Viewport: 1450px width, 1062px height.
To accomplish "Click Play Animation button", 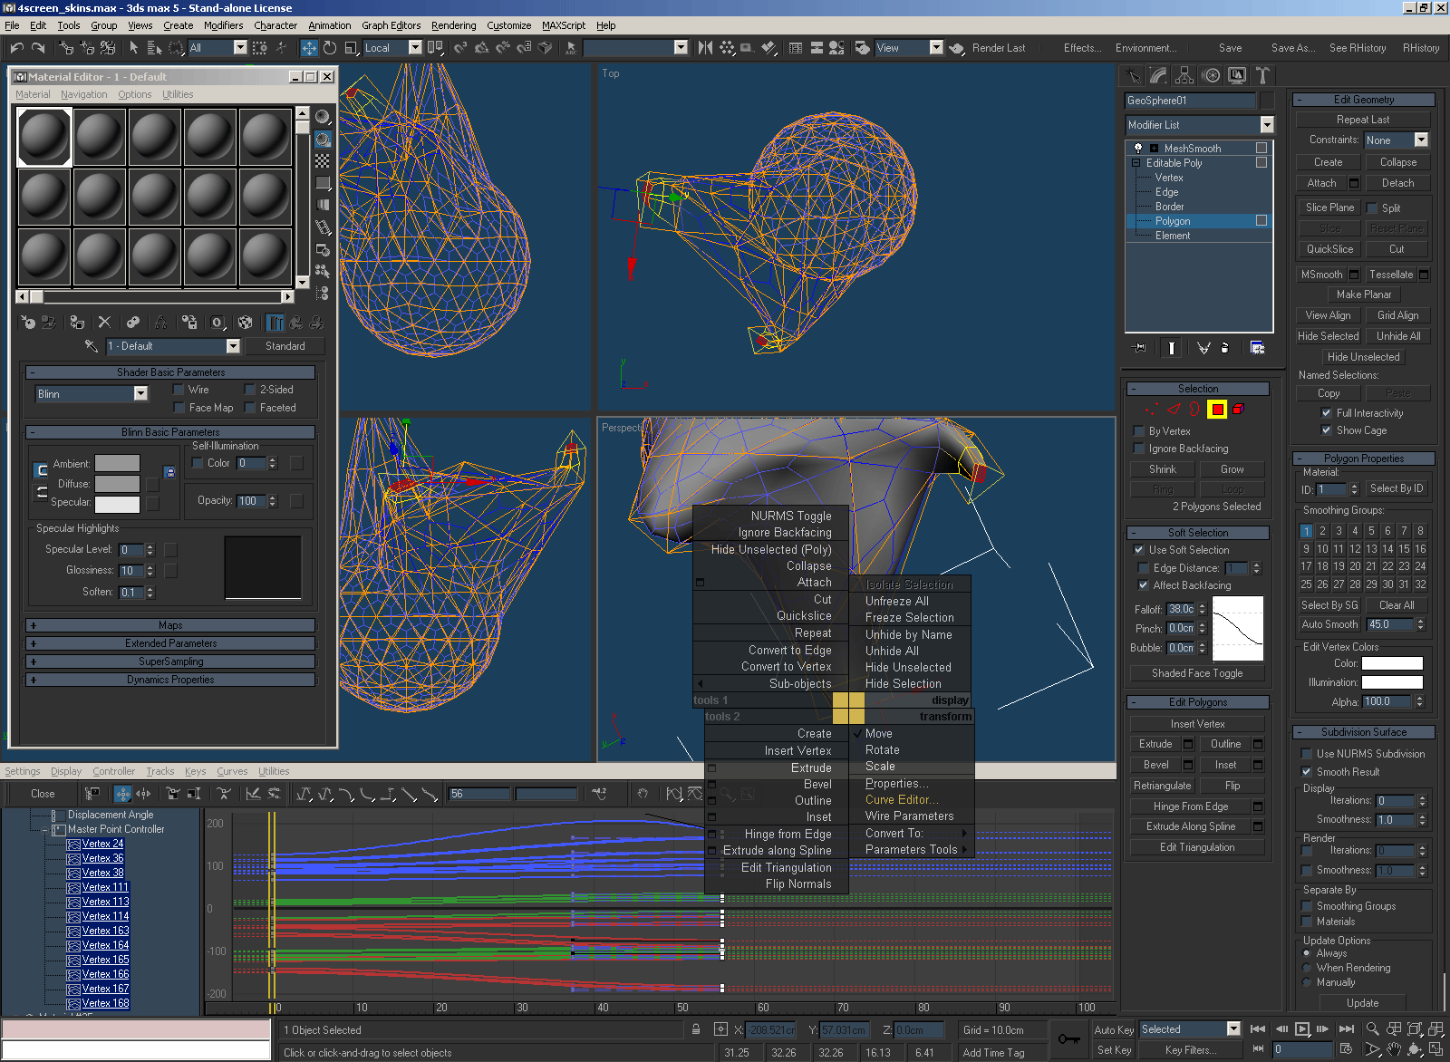I will 1302,1029.
